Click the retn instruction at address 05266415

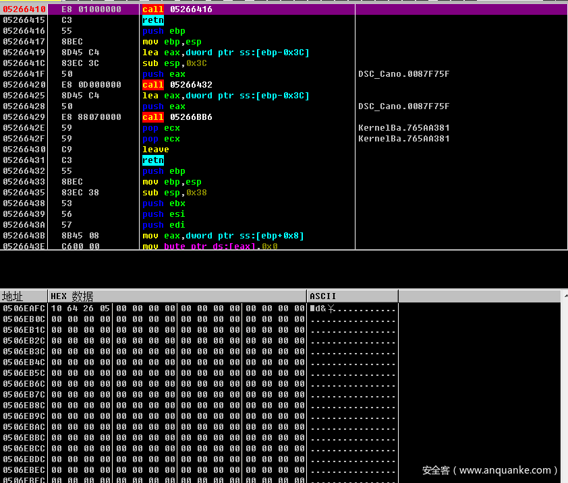[153, 20]
